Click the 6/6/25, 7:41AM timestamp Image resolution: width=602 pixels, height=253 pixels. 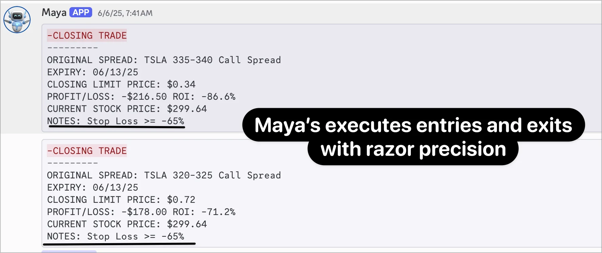pyautogui.click(x=124, y=13)
